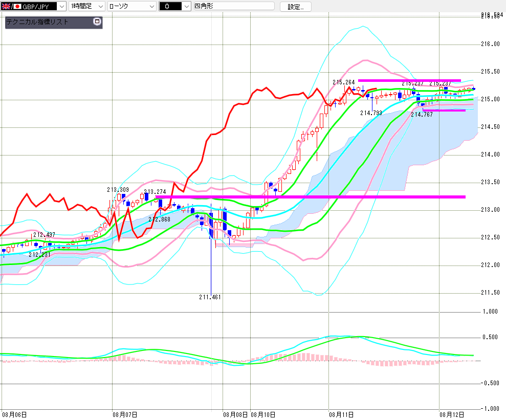The image size is (506, 420).
Task: Select the short magenta line near 214.80
Action: click(444, 110)
